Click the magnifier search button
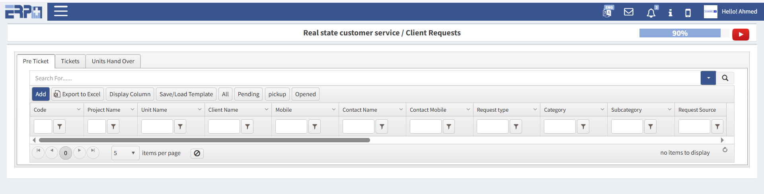The height and width of the screenshot is (194, 764). click(725, 78)
